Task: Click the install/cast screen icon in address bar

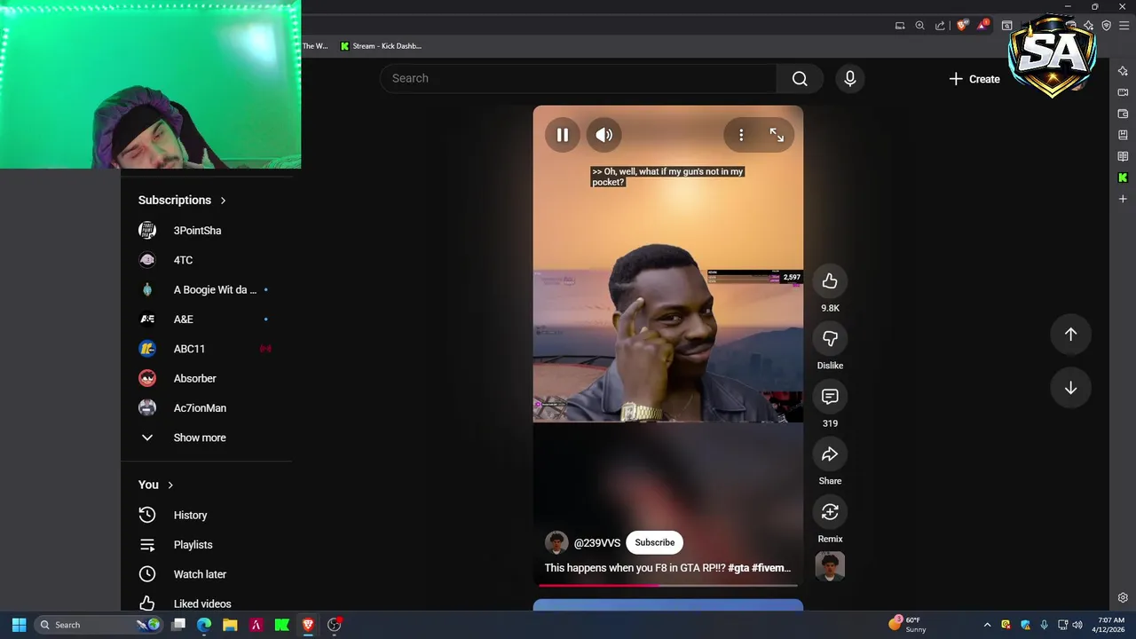Action: 900,26
